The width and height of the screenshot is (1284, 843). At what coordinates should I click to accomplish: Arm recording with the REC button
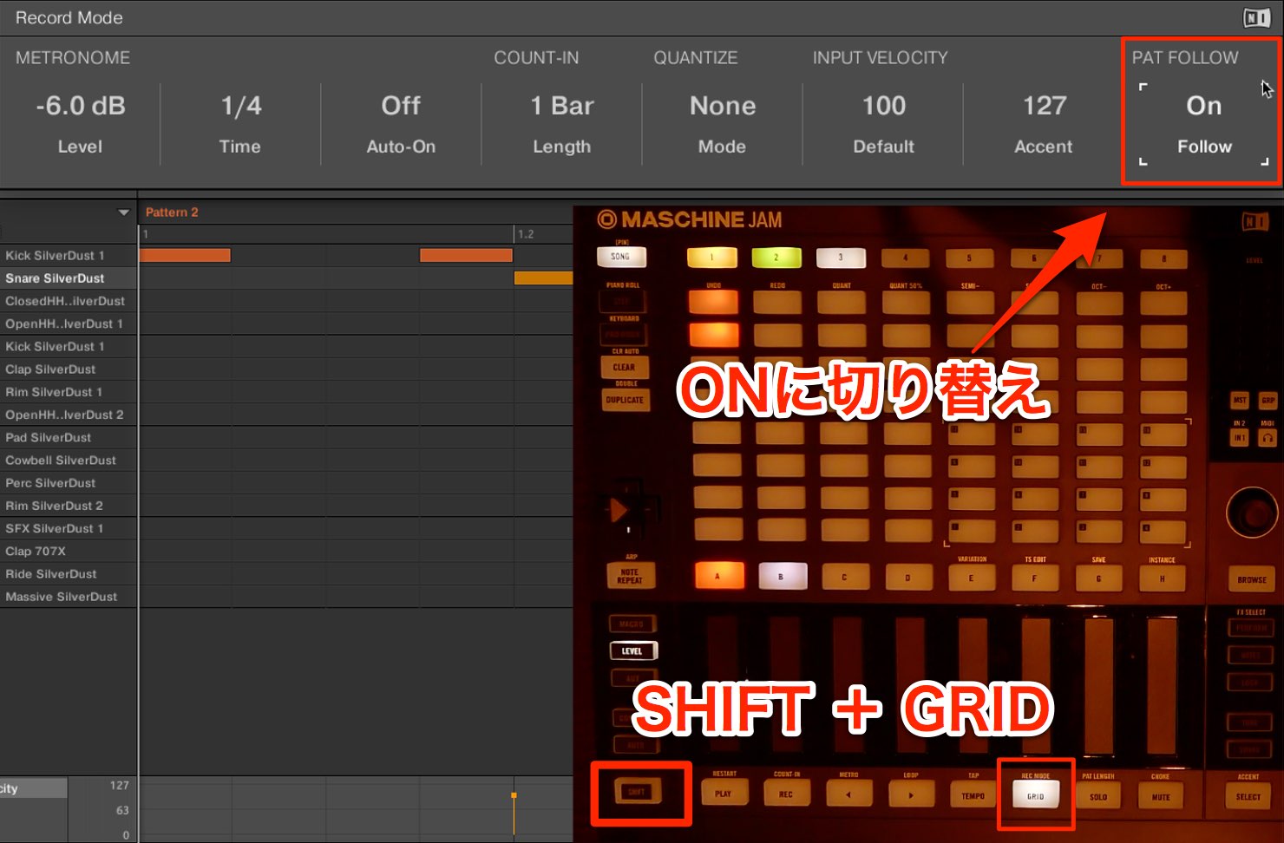(x=785, y=794)
